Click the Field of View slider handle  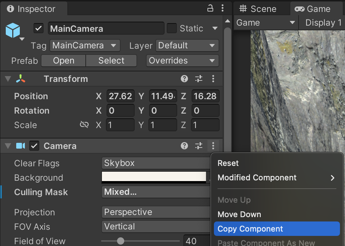click(x=121, y=241)
